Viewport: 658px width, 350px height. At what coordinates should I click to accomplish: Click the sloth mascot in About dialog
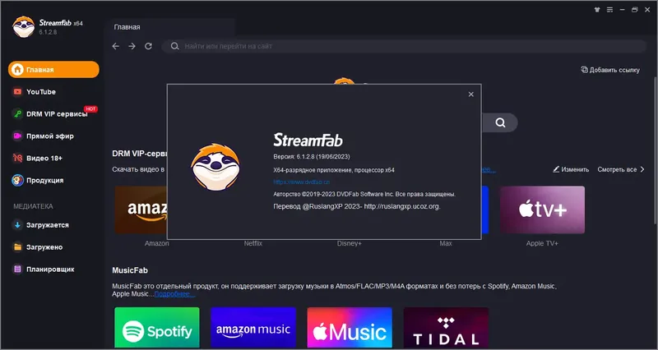215,167
